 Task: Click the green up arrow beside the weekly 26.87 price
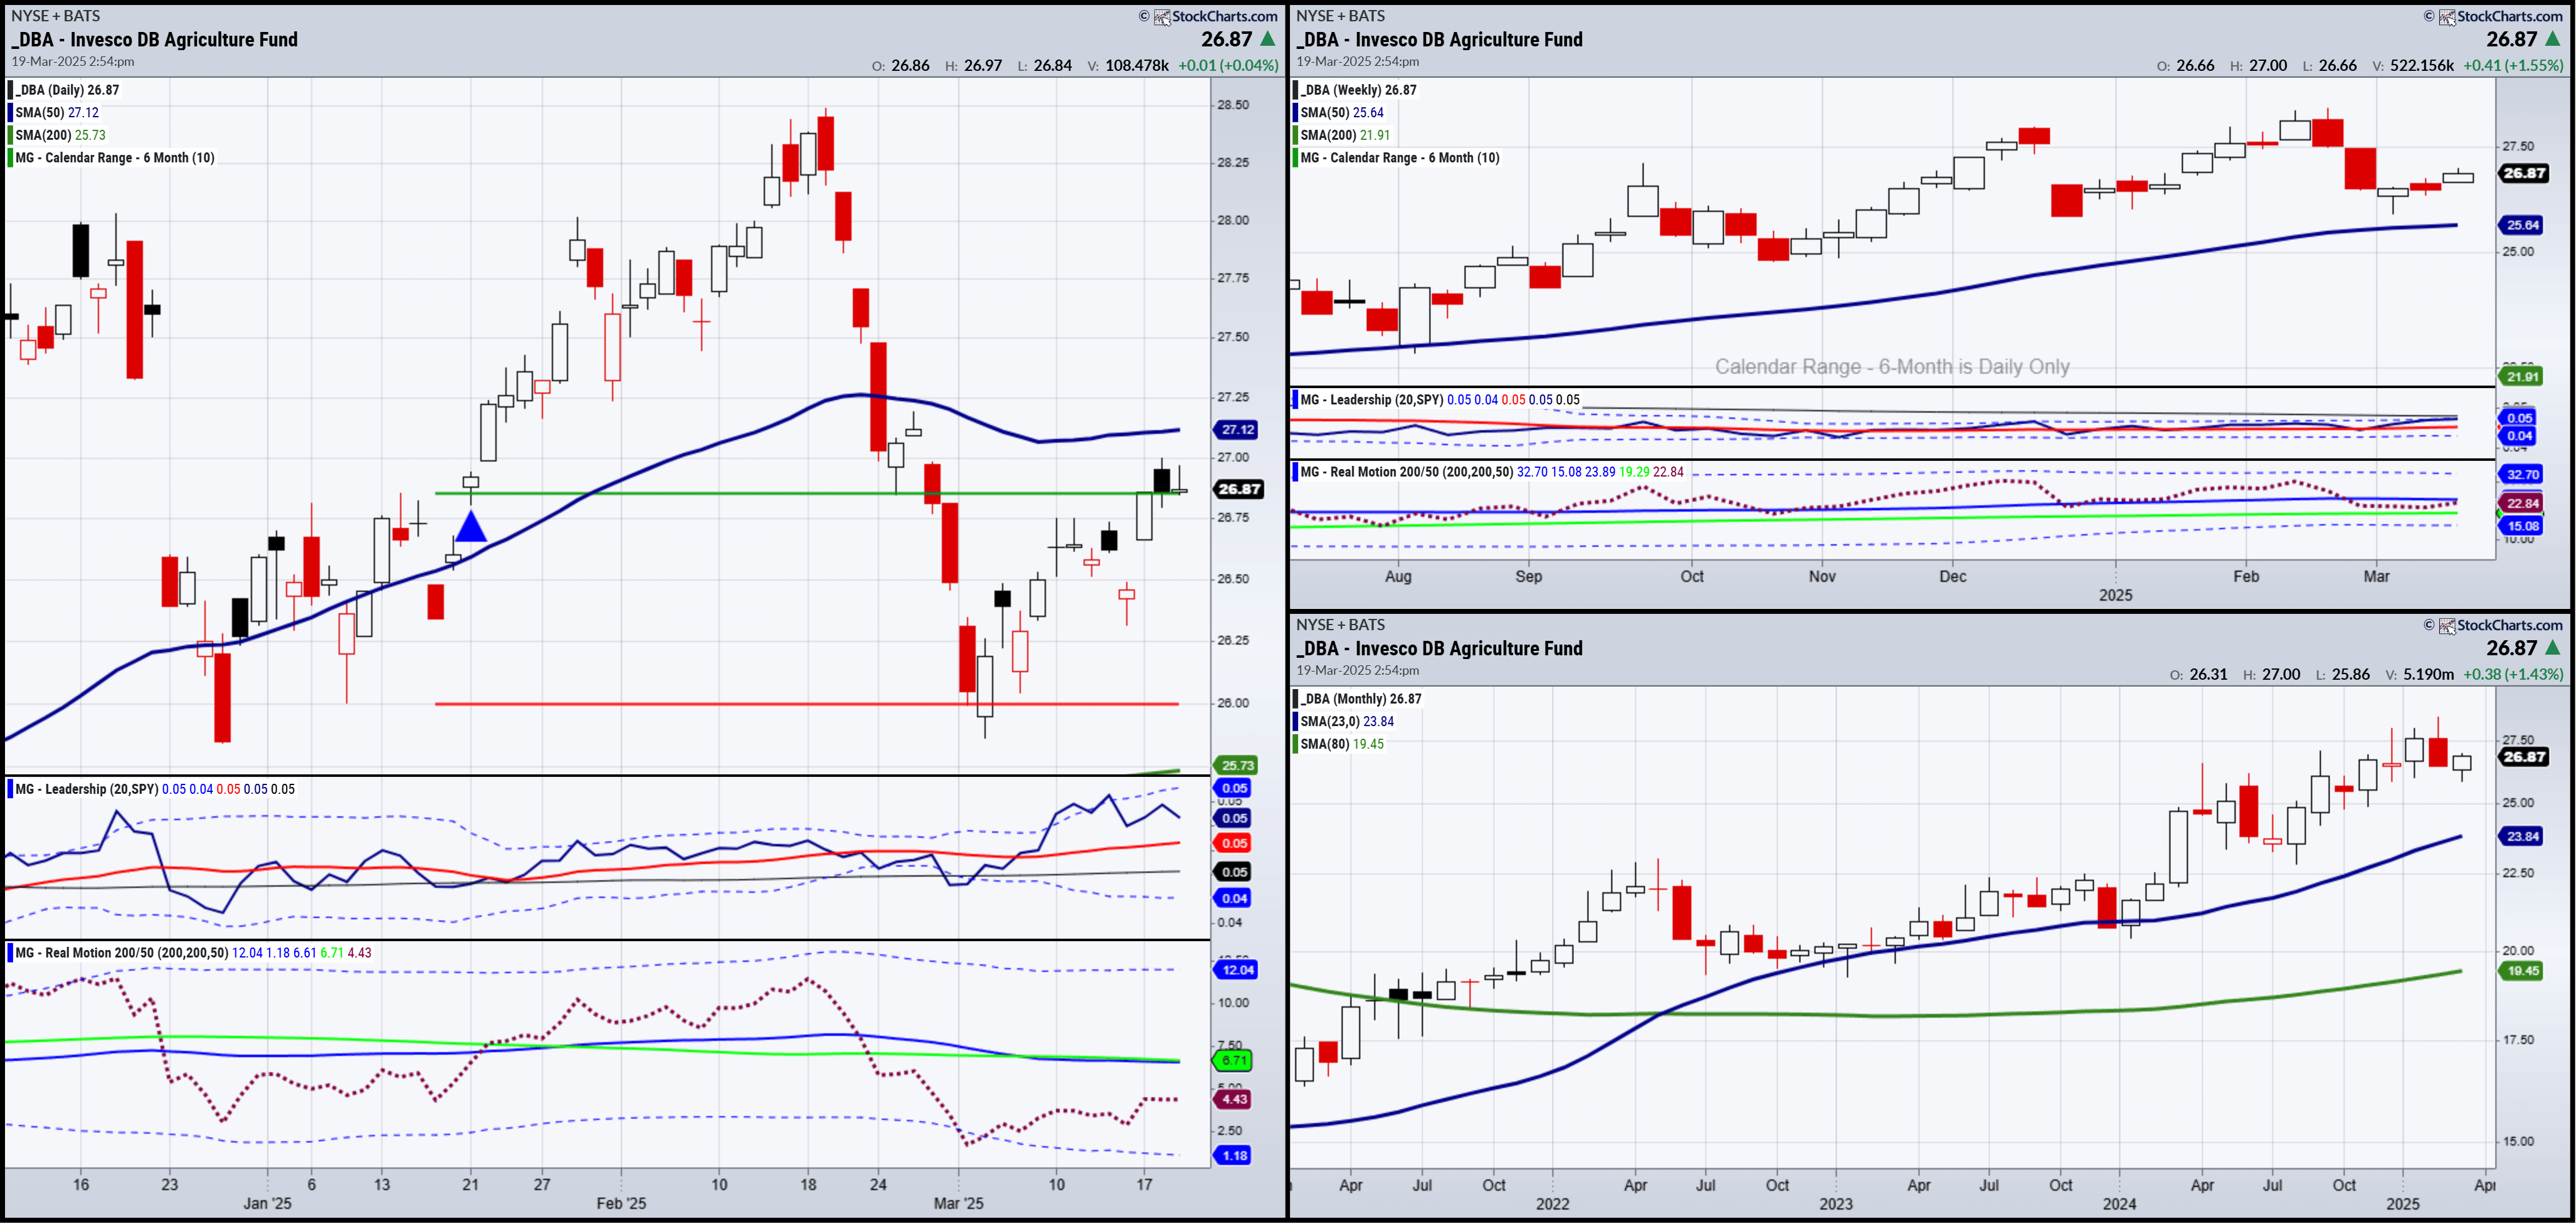[2553, 39]
